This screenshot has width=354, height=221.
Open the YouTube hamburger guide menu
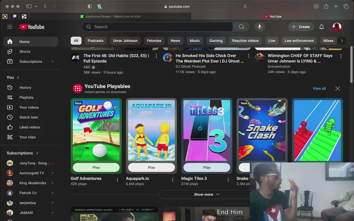(x=10, y=27)
